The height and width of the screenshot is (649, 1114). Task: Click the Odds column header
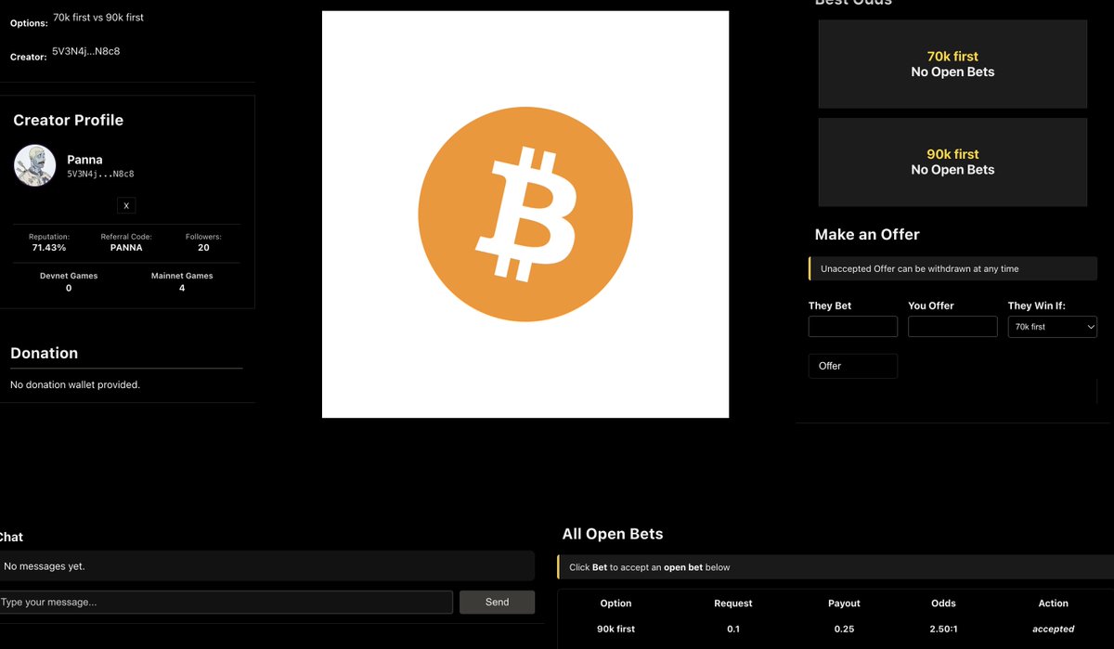943,604
